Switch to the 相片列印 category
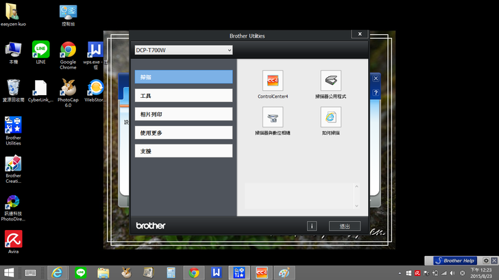 point(184,114)
